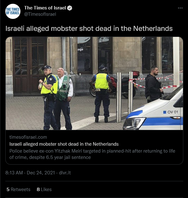188x198 pixels.
Task: Click the retweet count number 5
Action: point(8,189)
